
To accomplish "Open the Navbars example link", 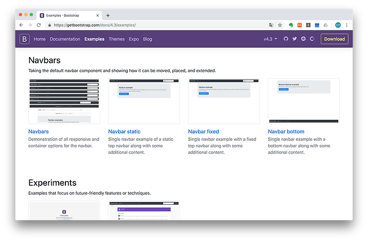I will (38, 131).
